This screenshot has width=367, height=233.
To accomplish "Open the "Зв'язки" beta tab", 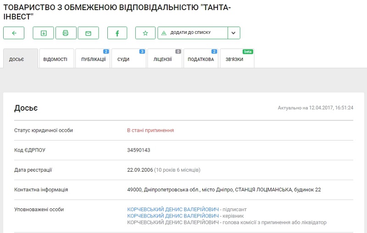I will coord(235,60).
